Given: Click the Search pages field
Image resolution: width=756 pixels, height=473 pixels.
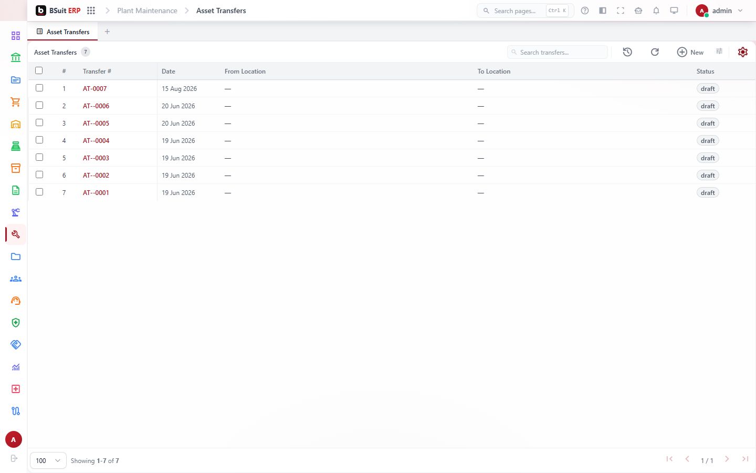Looking at the screenshot, I should click(525, 11).
